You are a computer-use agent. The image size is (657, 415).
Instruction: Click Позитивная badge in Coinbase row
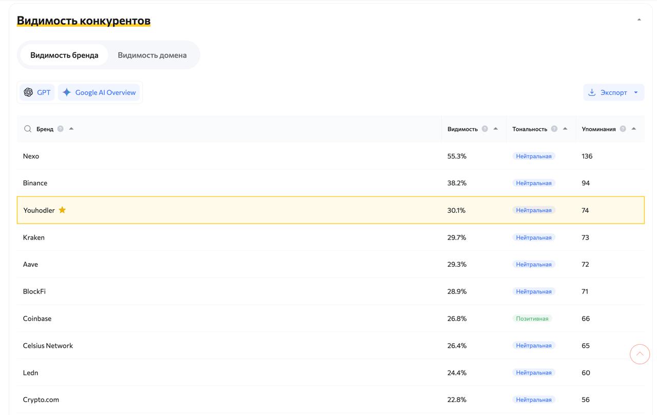[x=532, y=319]
